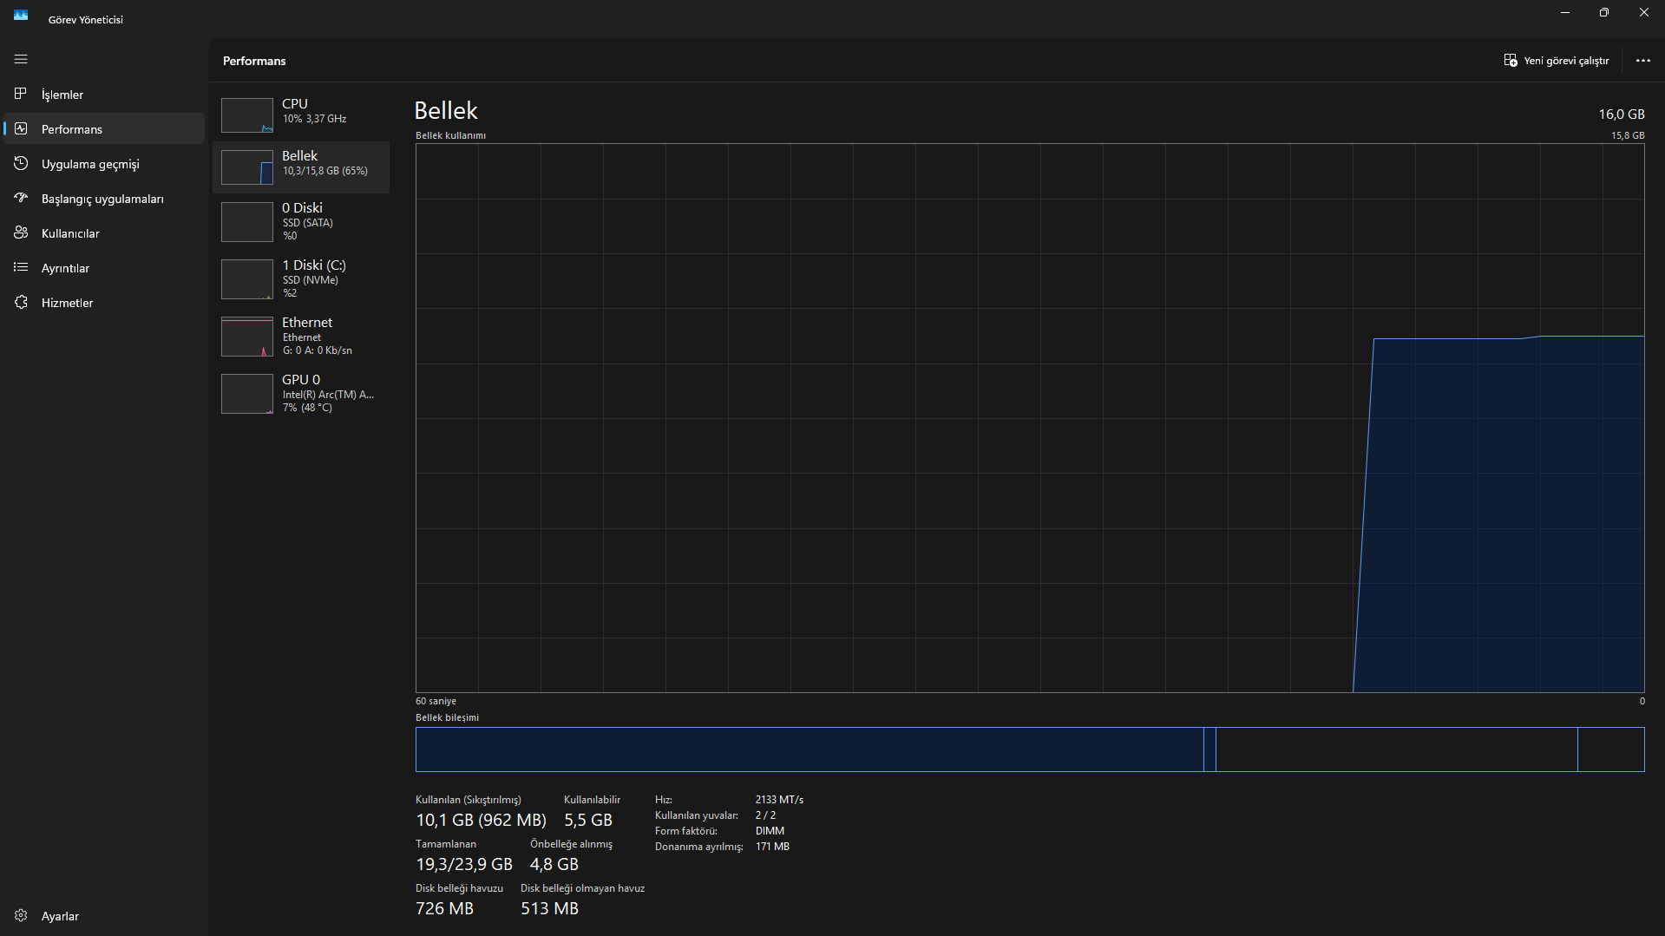Screen dimensions: 1665x936
Task: Select the CPU performance item
Action: [x=301, y=115]
